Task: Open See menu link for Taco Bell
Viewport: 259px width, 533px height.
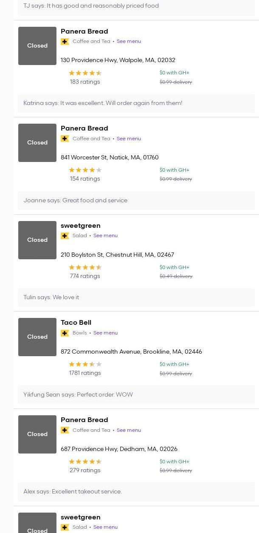Action: 105,333
